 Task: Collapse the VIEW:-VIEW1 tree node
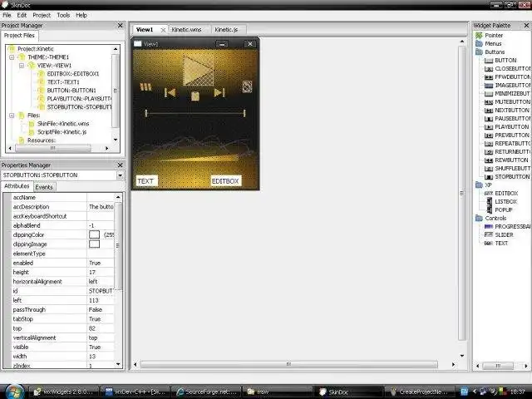pos(22,66)
